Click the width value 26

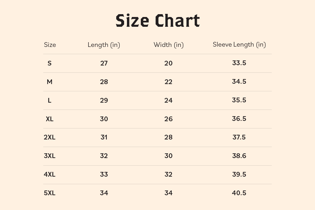point(169,119)
